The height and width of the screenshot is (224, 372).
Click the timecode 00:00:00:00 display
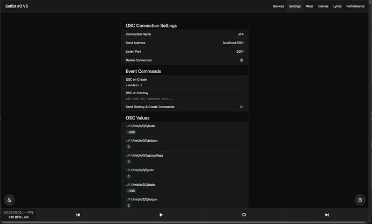coord(12,212)
